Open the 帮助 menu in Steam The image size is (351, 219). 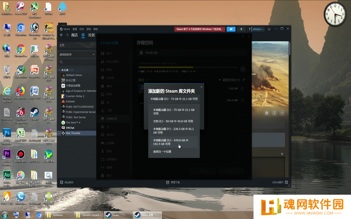(96, 29)
